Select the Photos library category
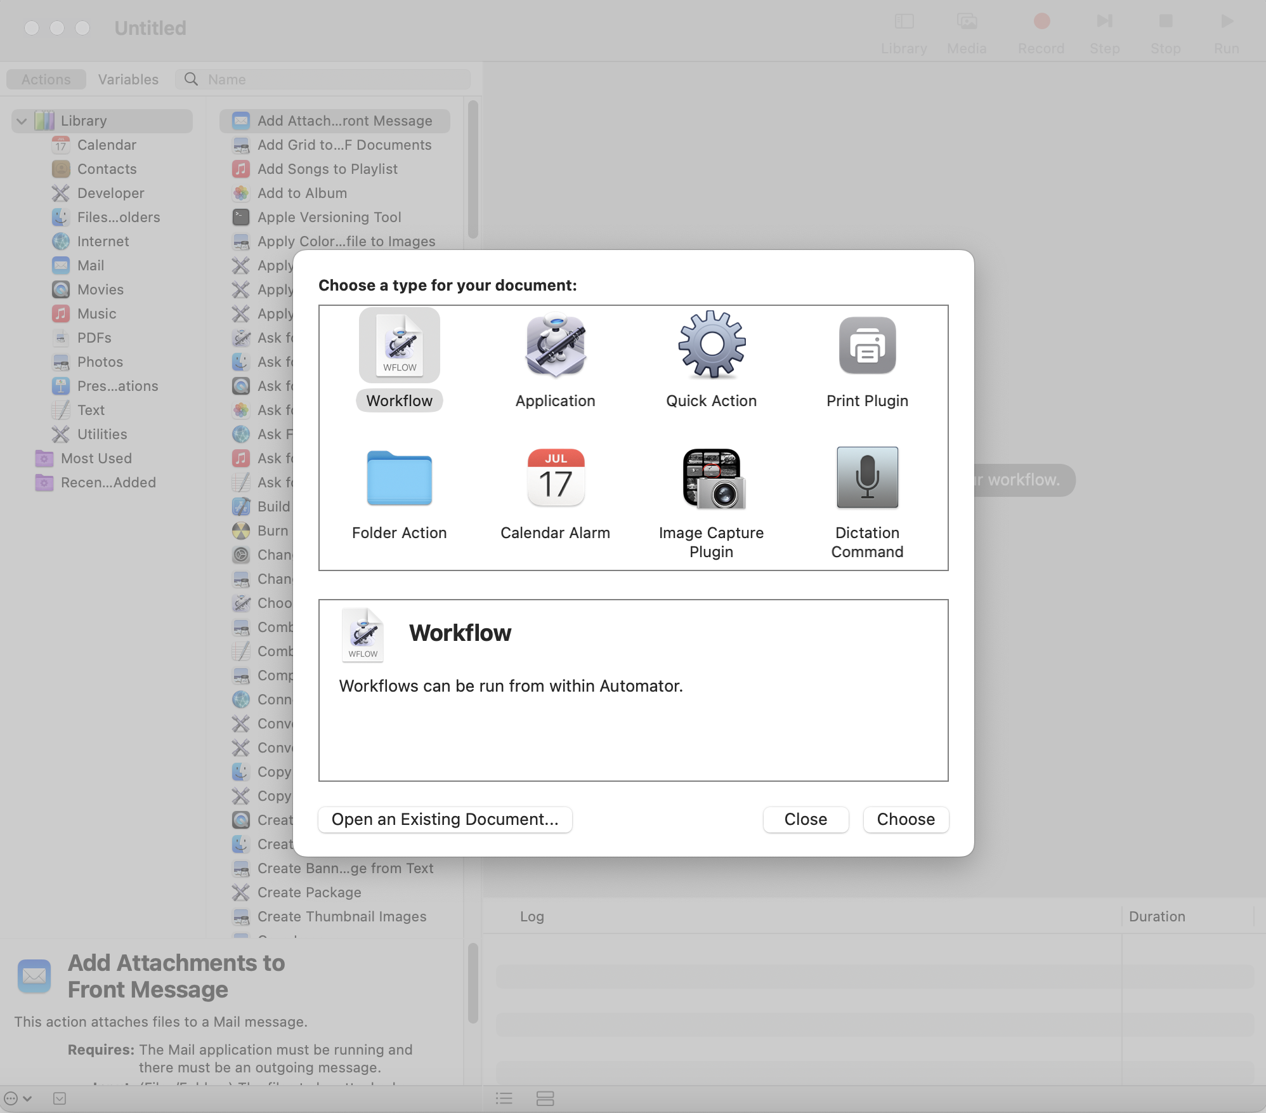 pyautogui.click(x=100, y=362)
